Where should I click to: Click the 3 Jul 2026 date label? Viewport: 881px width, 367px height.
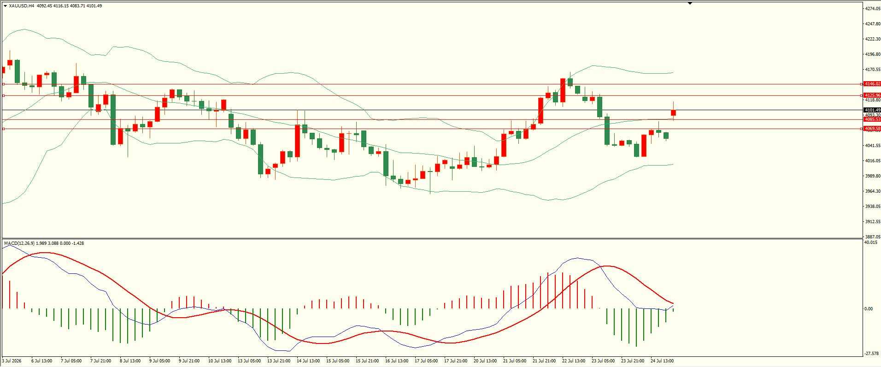click(x=12, y=361)
